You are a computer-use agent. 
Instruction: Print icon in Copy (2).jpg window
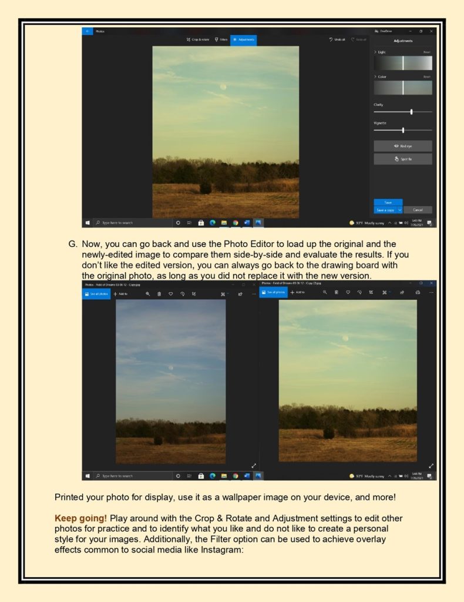click(418, 292)
